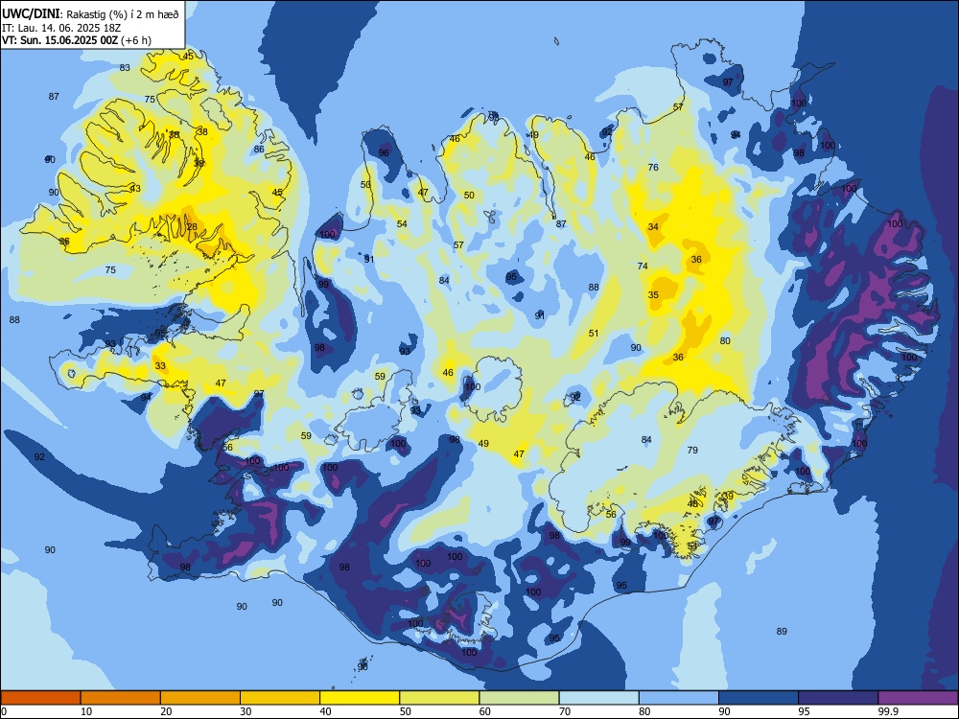Click the legend scale label 10
The width and height of the screenshot is (959, 719).
point(87,711)
